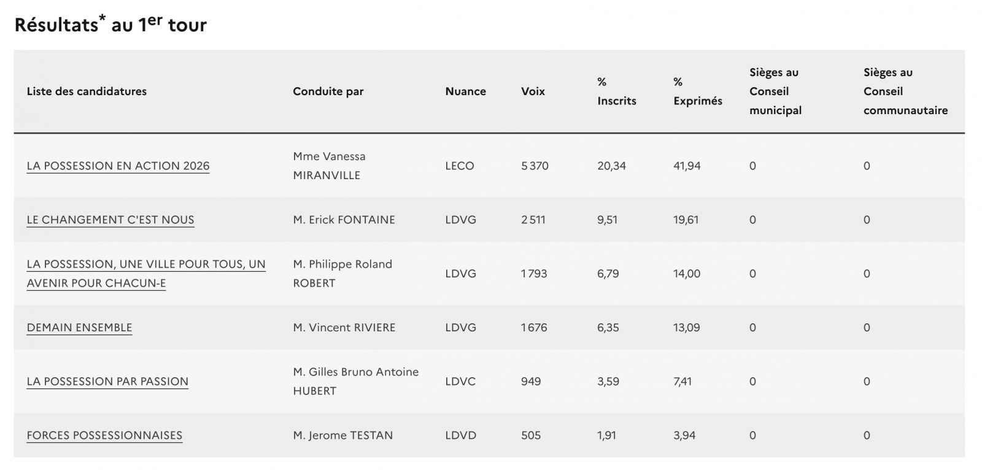Viewport: 982px width, 470px height.
Task: Click the Résultats au 1er tour heading
Action: 110,25
